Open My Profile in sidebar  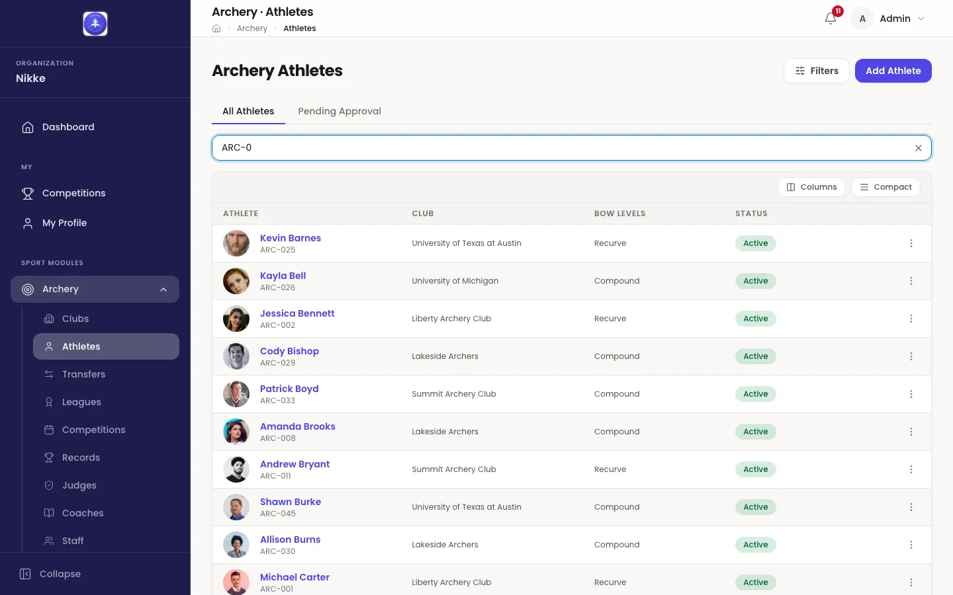(x=95, y=223)
